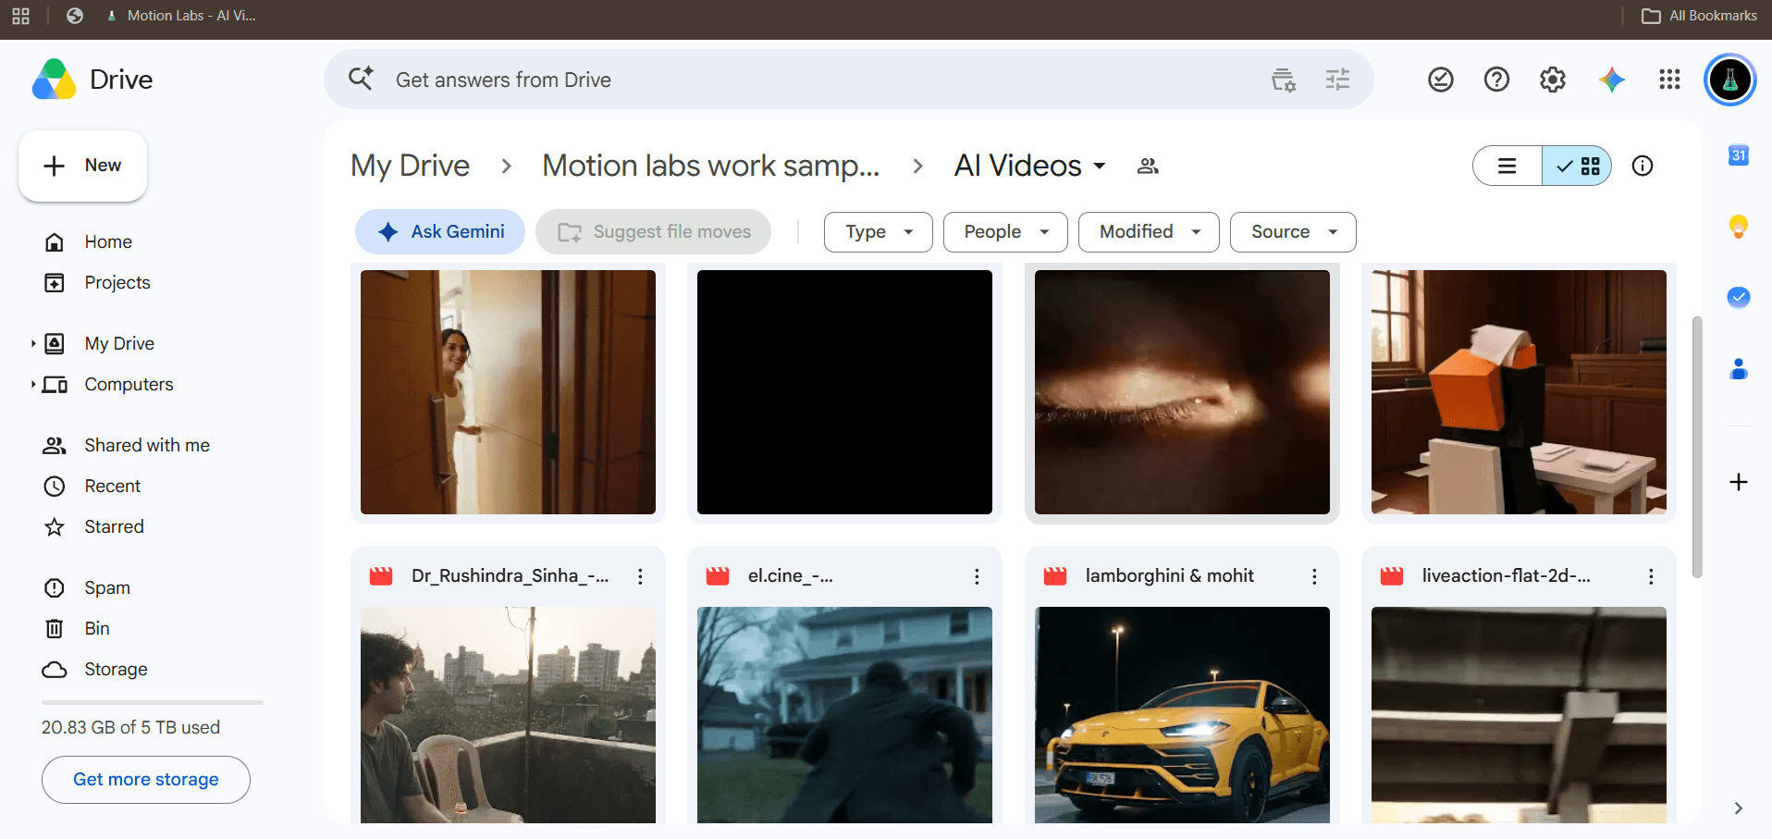Go to Shared with me
This screenshot has height=839, width=1772.
point(147,445)
